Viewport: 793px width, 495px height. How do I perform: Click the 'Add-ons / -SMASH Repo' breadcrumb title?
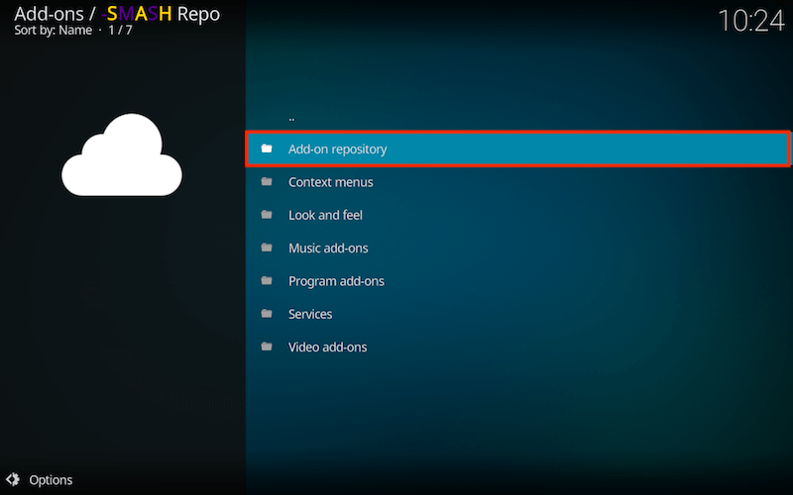(x=117, y=14)
